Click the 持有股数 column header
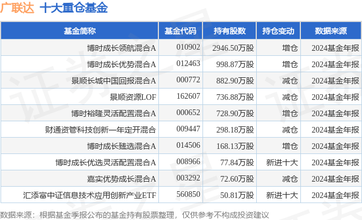The image size is (362, 220). coord(230,31)
